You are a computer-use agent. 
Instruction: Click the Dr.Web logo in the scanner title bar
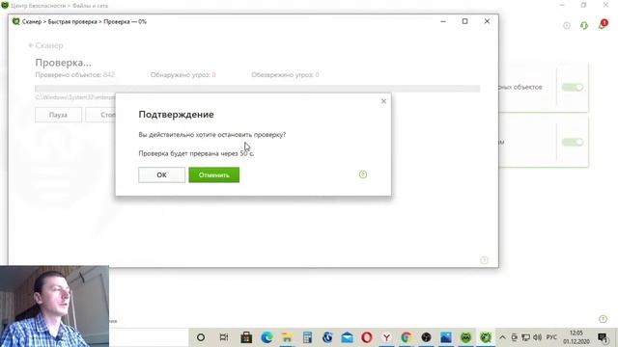click(16, 21)
